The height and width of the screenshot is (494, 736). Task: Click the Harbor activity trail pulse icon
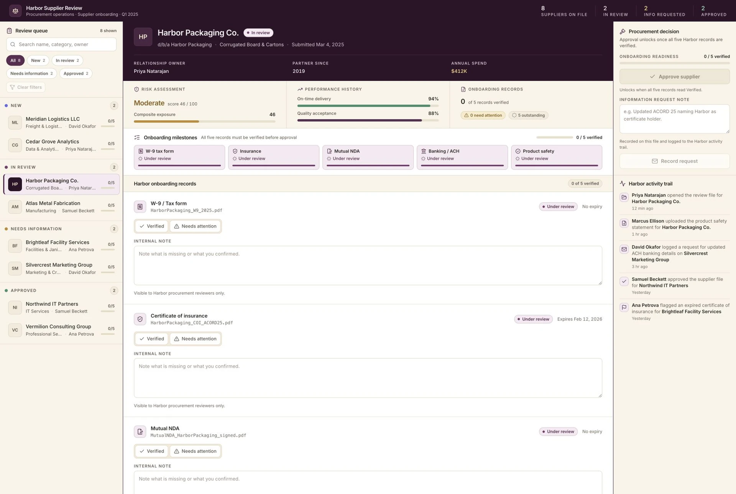click(623, 184)
